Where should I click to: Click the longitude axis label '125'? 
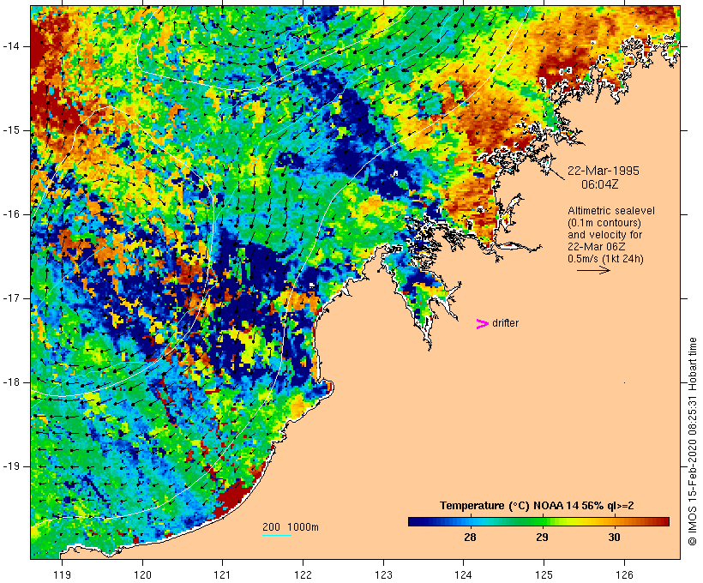544,574
